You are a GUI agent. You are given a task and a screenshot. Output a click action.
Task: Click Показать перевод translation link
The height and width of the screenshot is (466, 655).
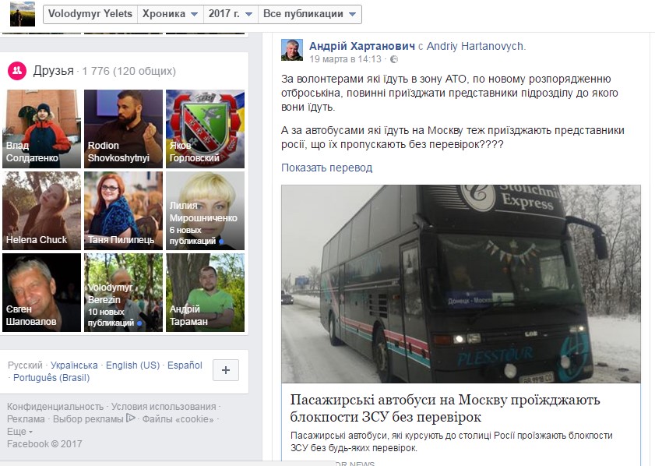[326, 168]
